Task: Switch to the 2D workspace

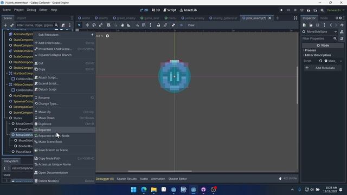Action: tap(144, 10)
